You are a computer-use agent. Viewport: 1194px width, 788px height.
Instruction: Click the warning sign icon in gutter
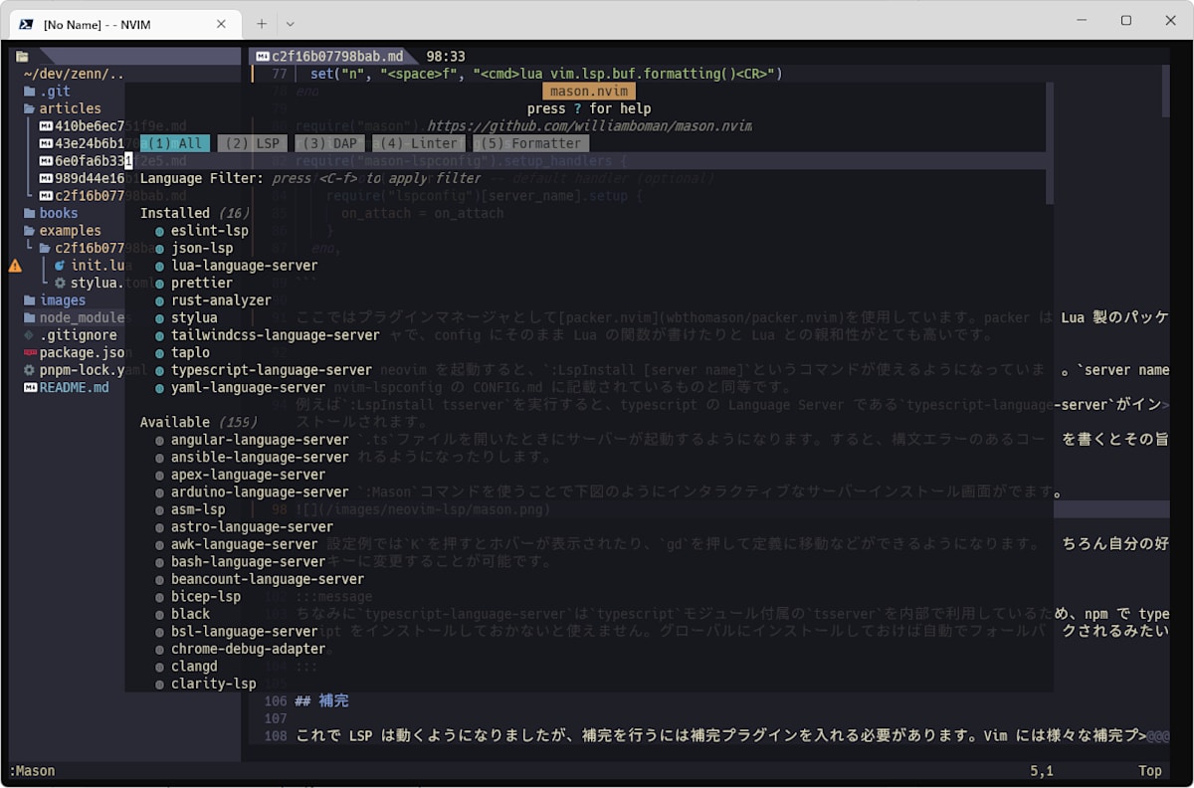15,266
